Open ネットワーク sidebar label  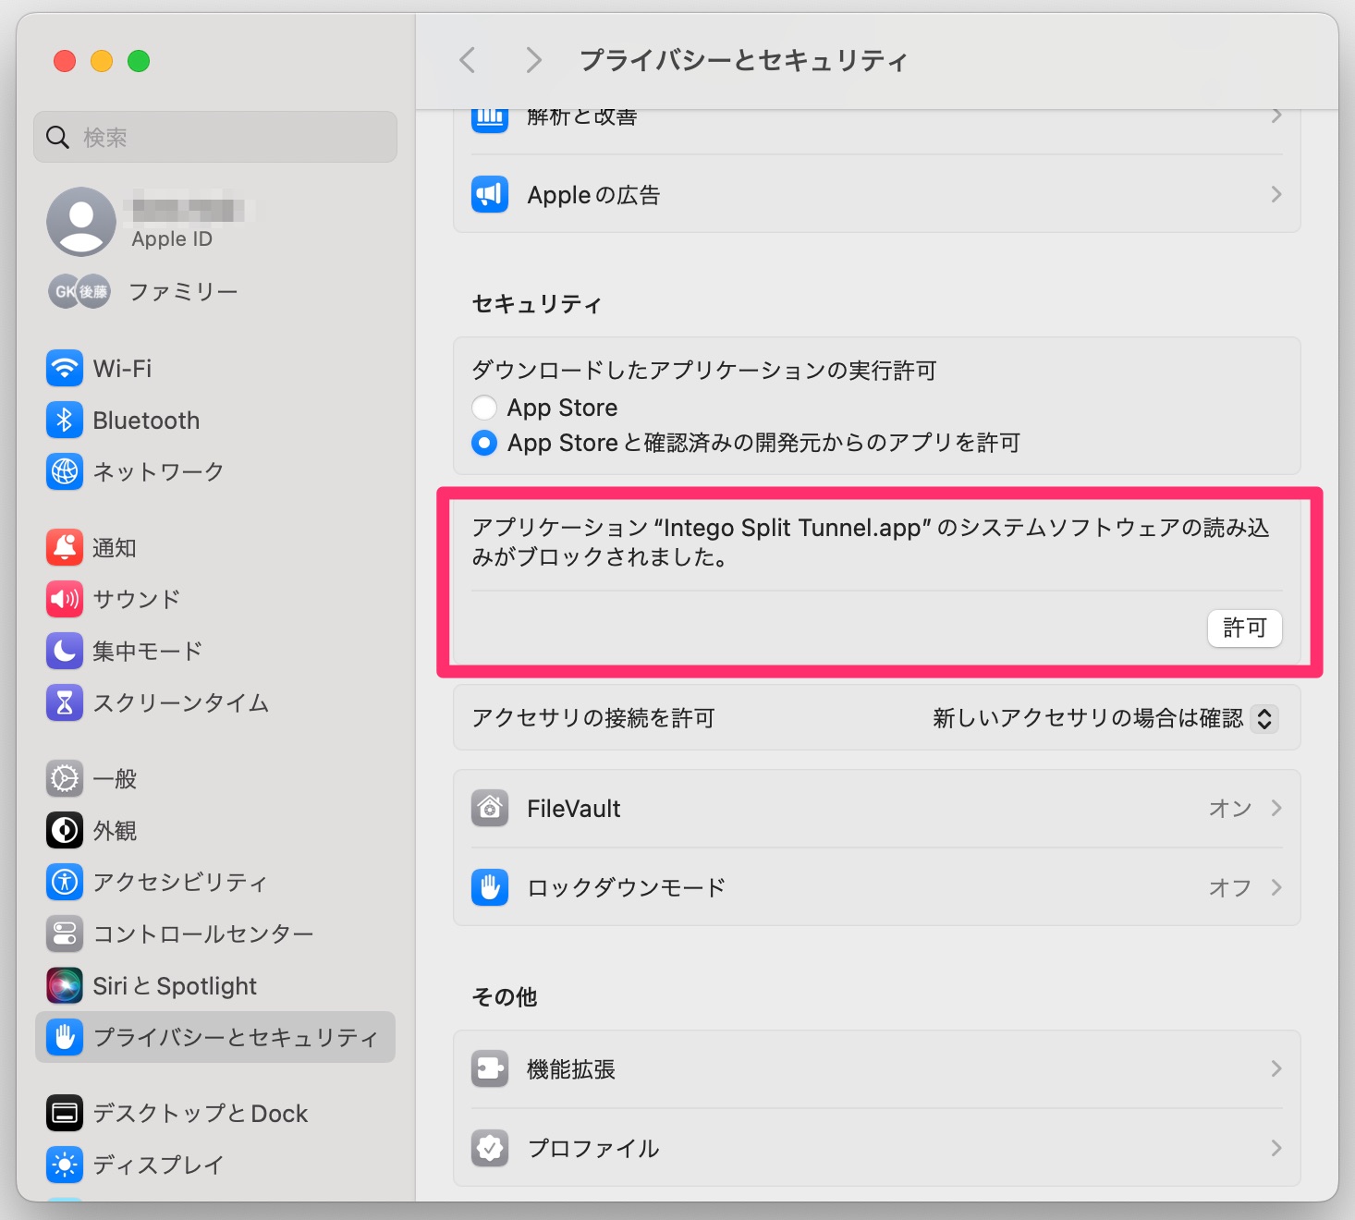click(x=158, y=472)
